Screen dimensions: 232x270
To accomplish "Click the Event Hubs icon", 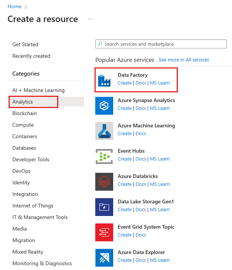I will (104, 156).
